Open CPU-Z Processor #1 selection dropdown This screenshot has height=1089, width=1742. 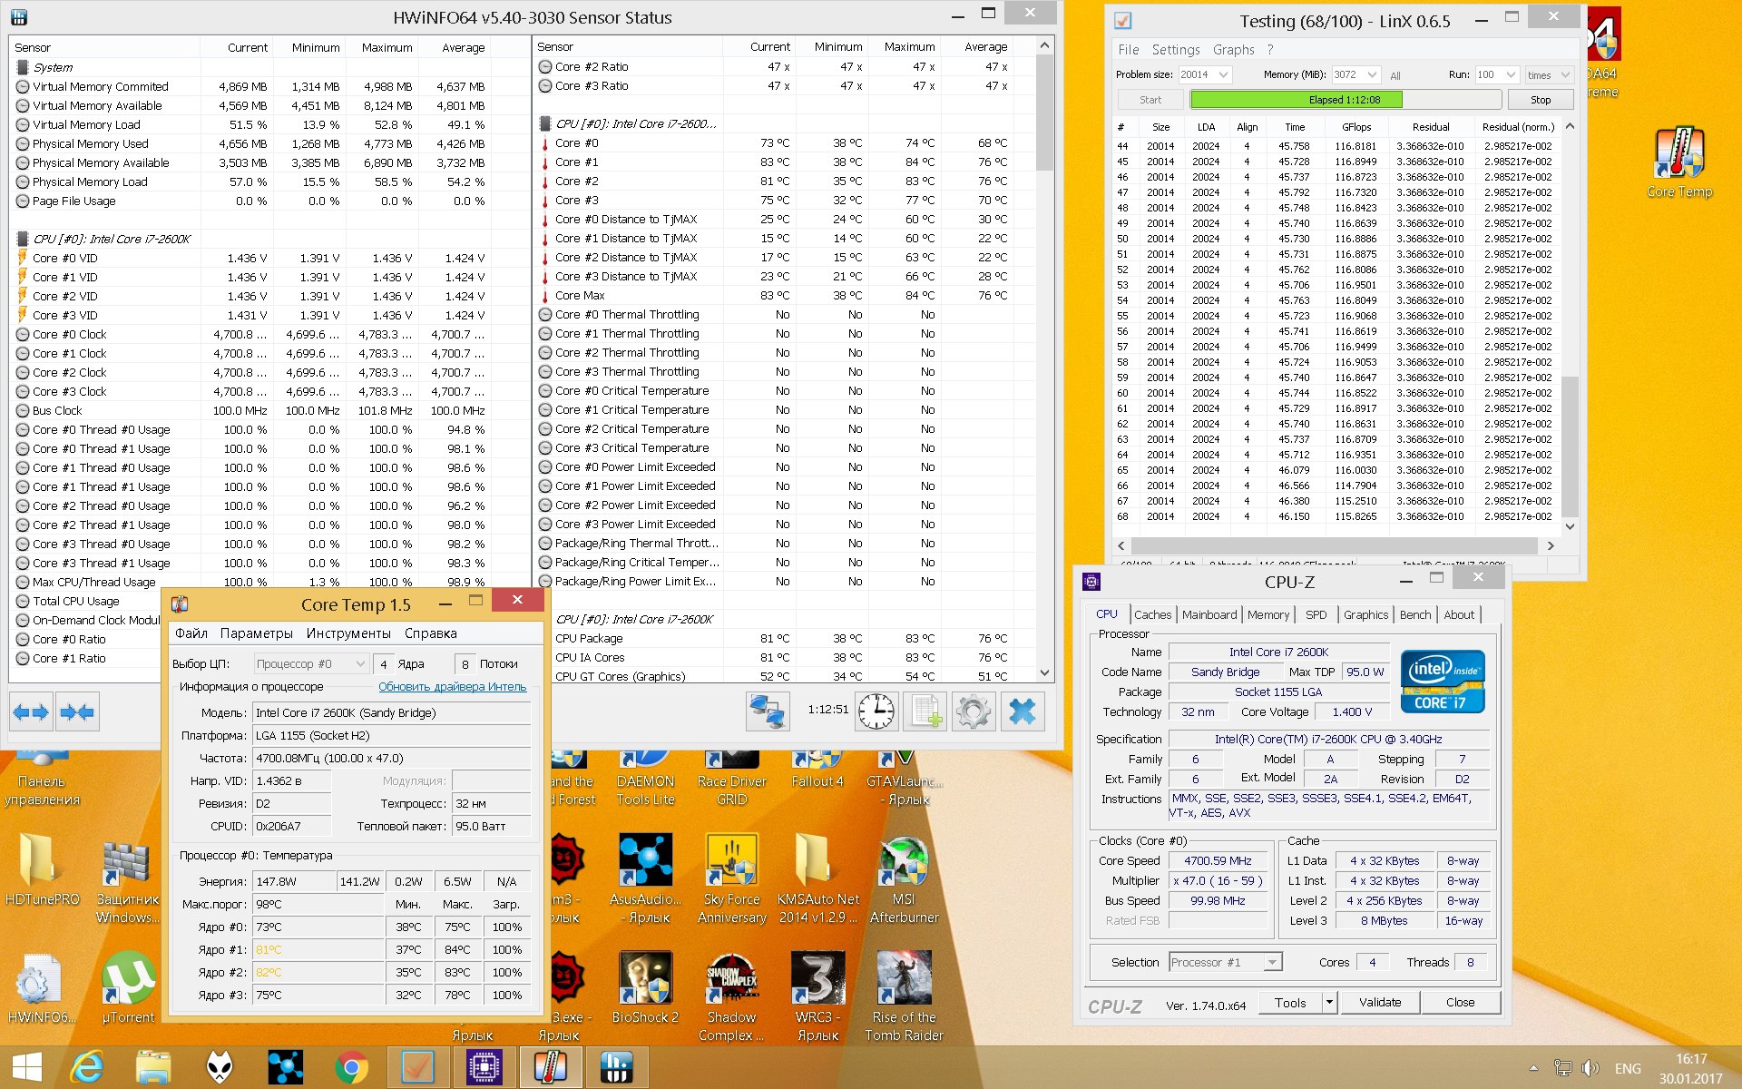point(1225,962)
